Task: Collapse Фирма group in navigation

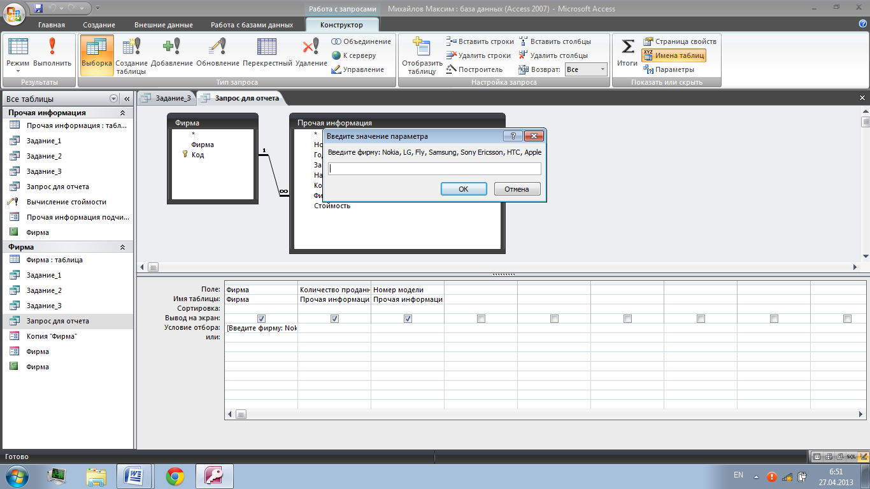Action: point(122,247)
